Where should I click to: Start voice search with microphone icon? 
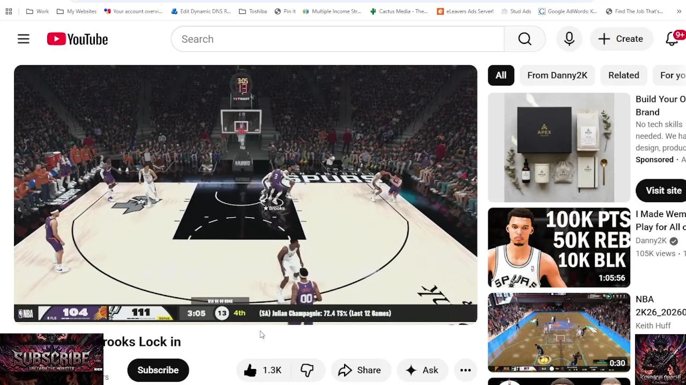click(569, 39)
